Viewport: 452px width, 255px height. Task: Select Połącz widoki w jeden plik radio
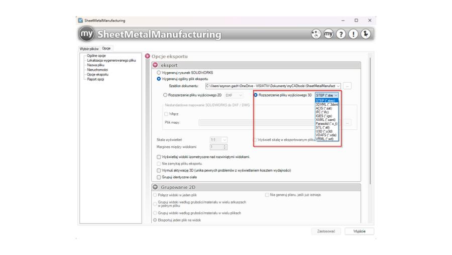(x=155, y=195)
